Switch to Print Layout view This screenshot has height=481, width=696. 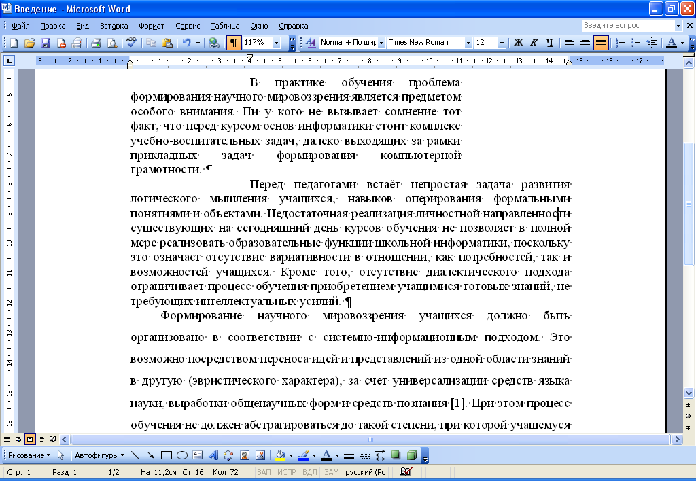(30, 440)
